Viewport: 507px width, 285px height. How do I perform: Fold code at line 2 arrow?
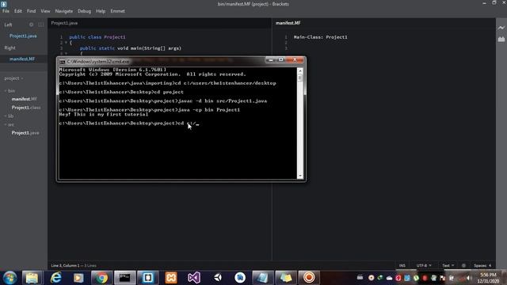[x=67, y=43]
